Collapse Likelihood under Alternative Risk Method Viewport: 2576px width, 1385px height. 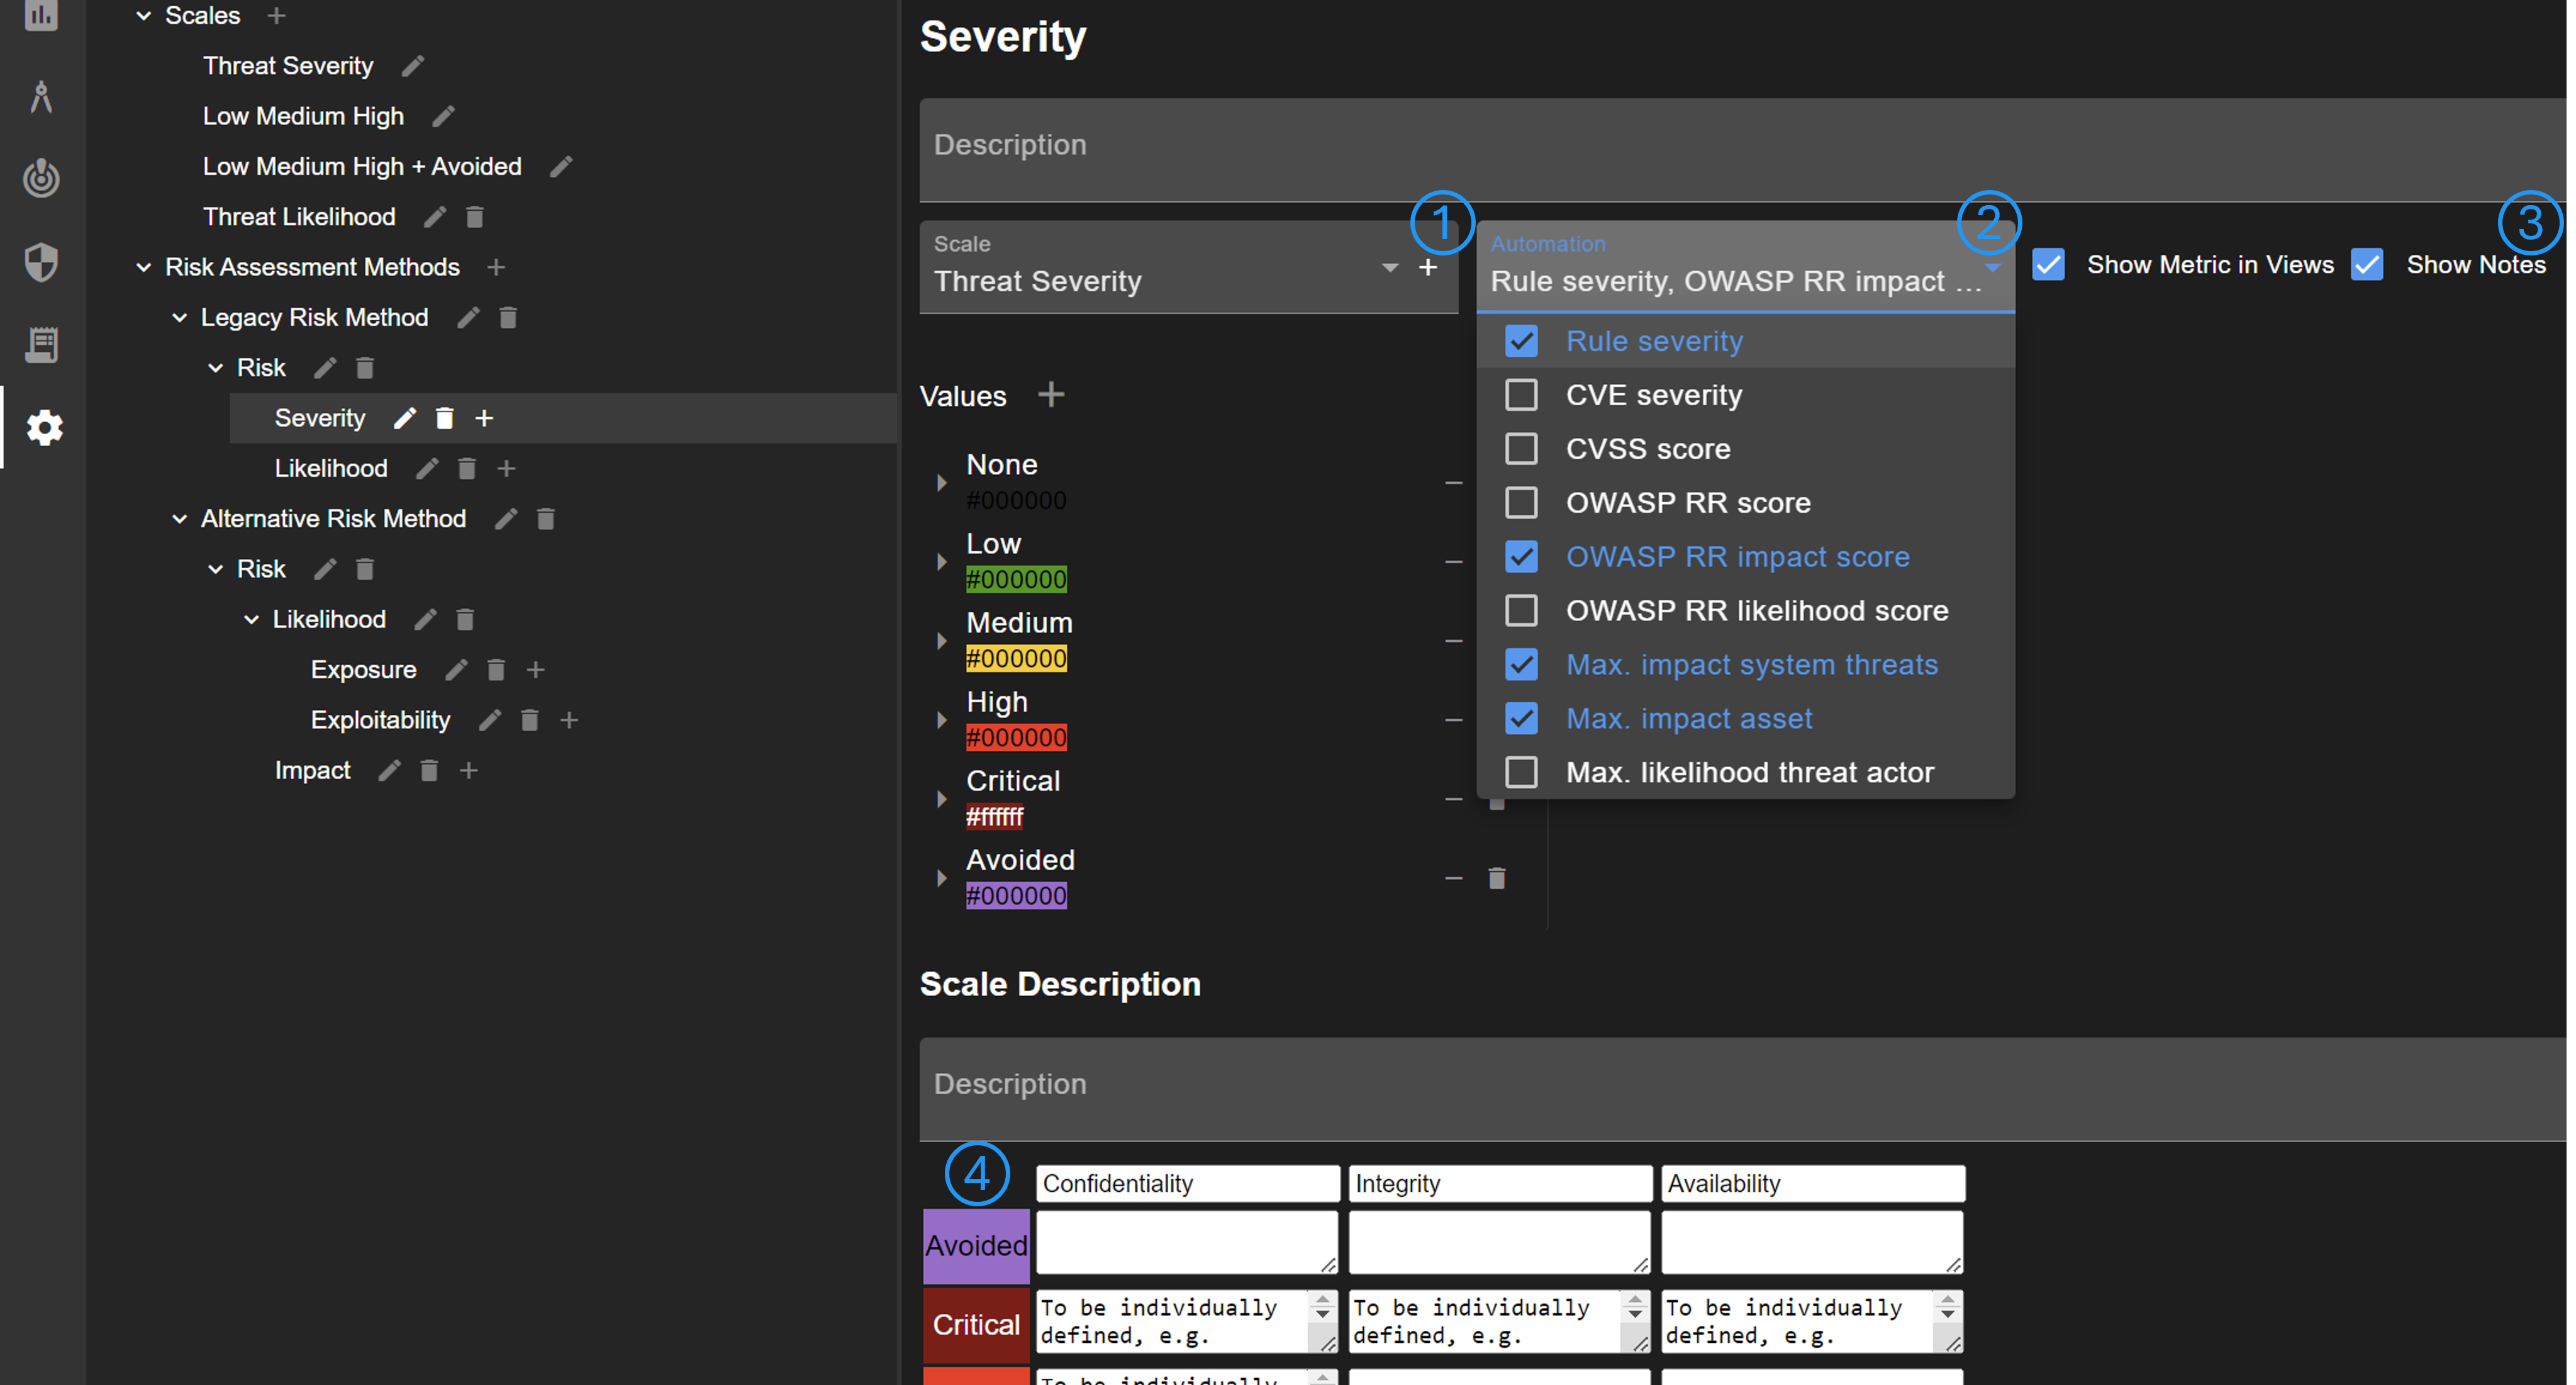pos(252,620)
